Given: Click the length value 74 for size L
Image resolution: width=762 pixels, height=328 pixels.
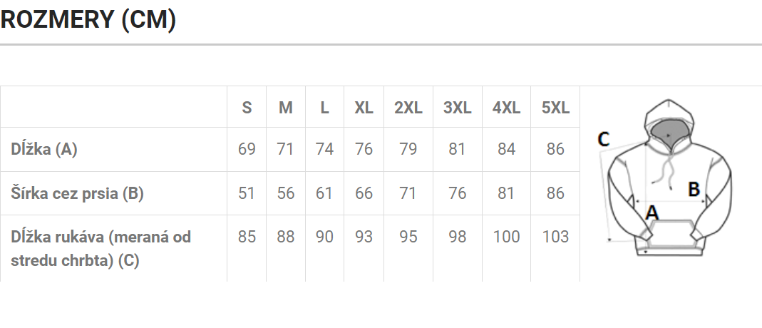Looking at the screenshot, I should point(324,149).
